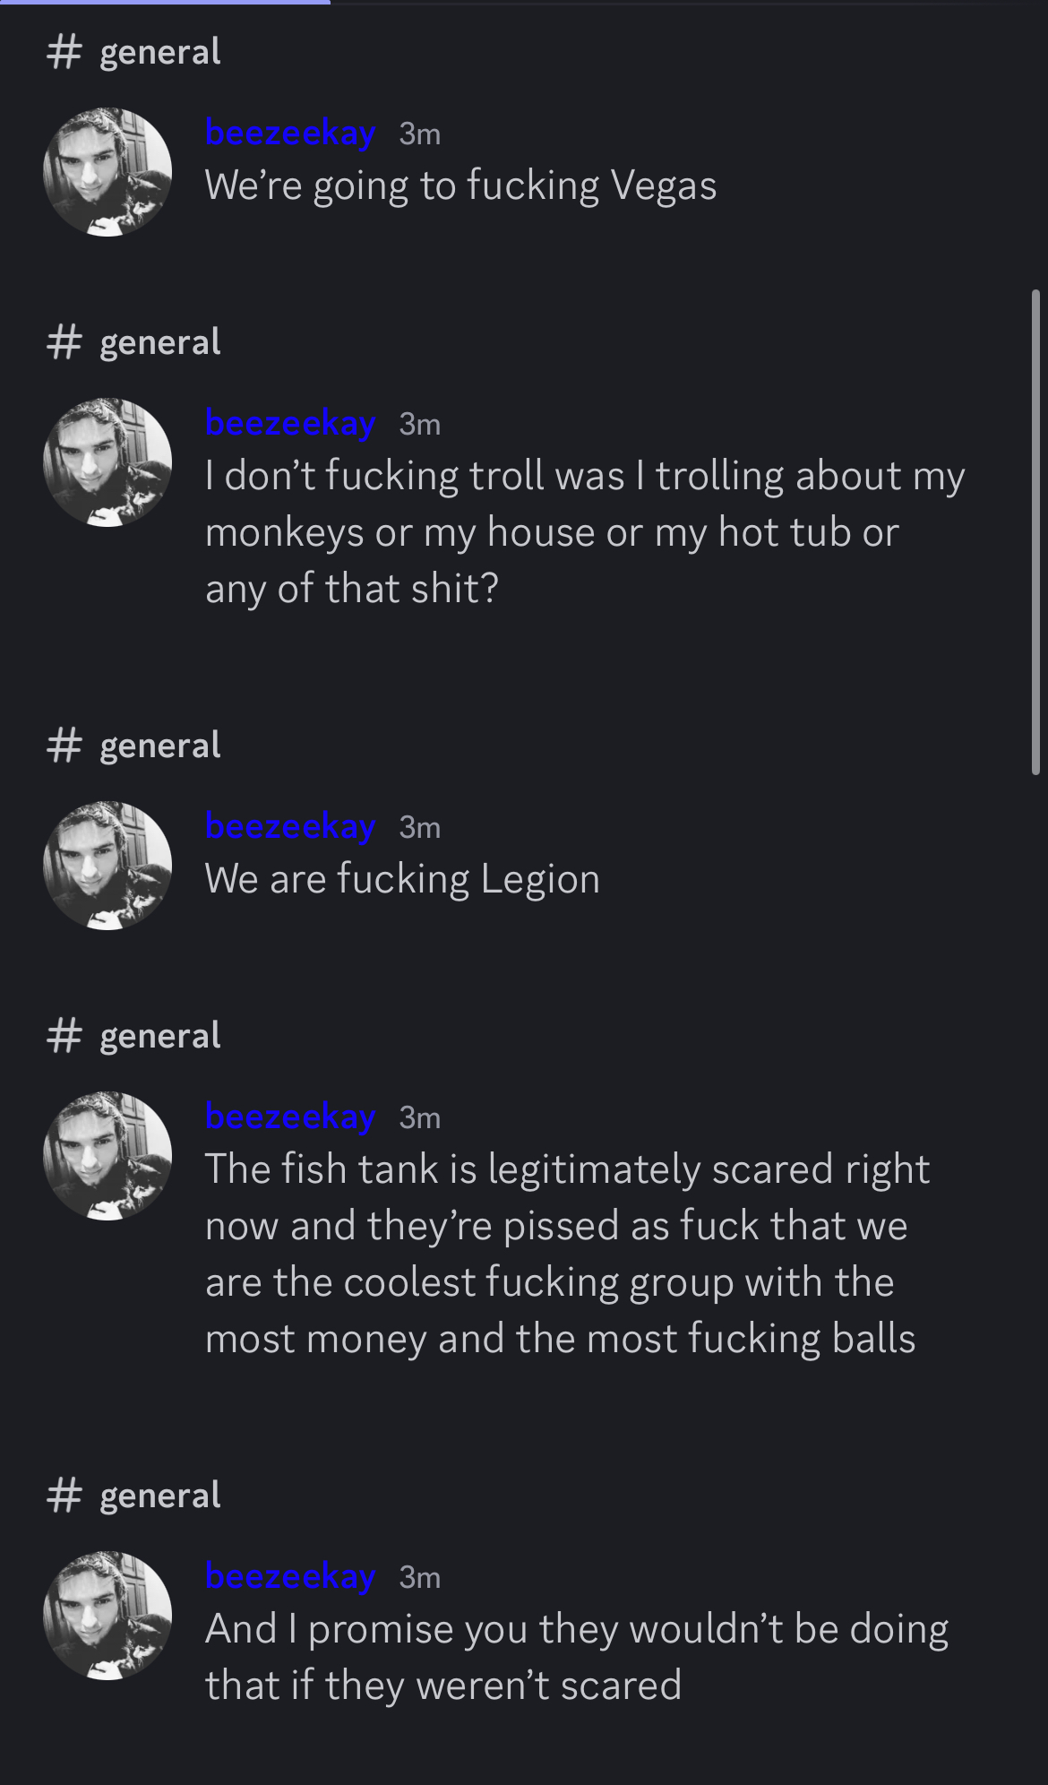
Task: Open avatar on the Vegas message
Action: coord(107,172)
